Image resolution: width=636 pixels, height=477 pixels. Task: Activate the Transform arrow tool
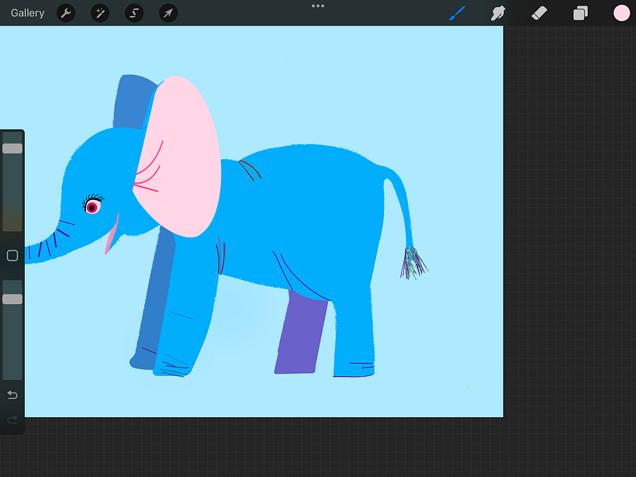pos(168,13)
